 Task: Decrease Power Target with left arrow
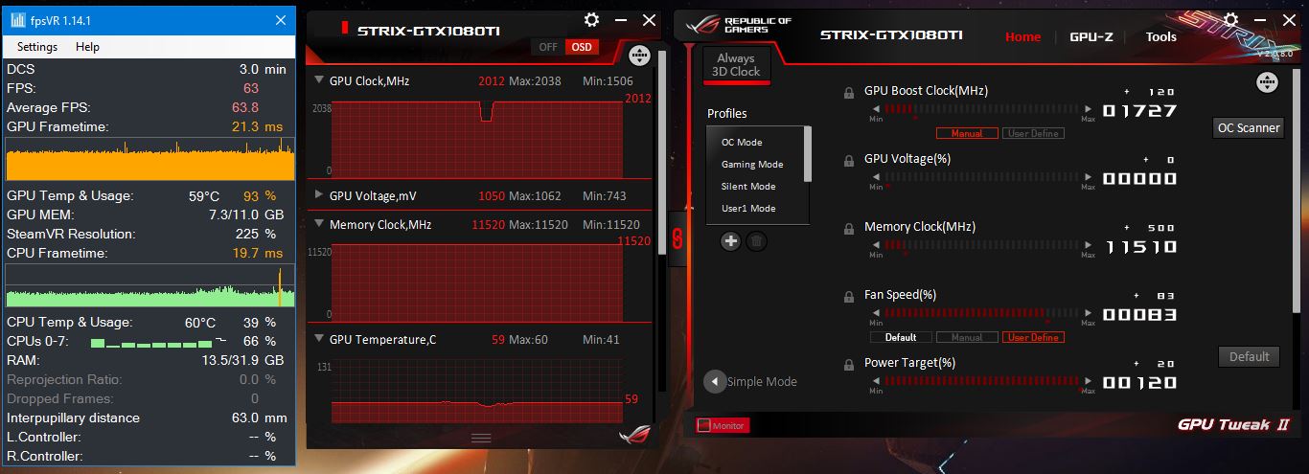875,381
